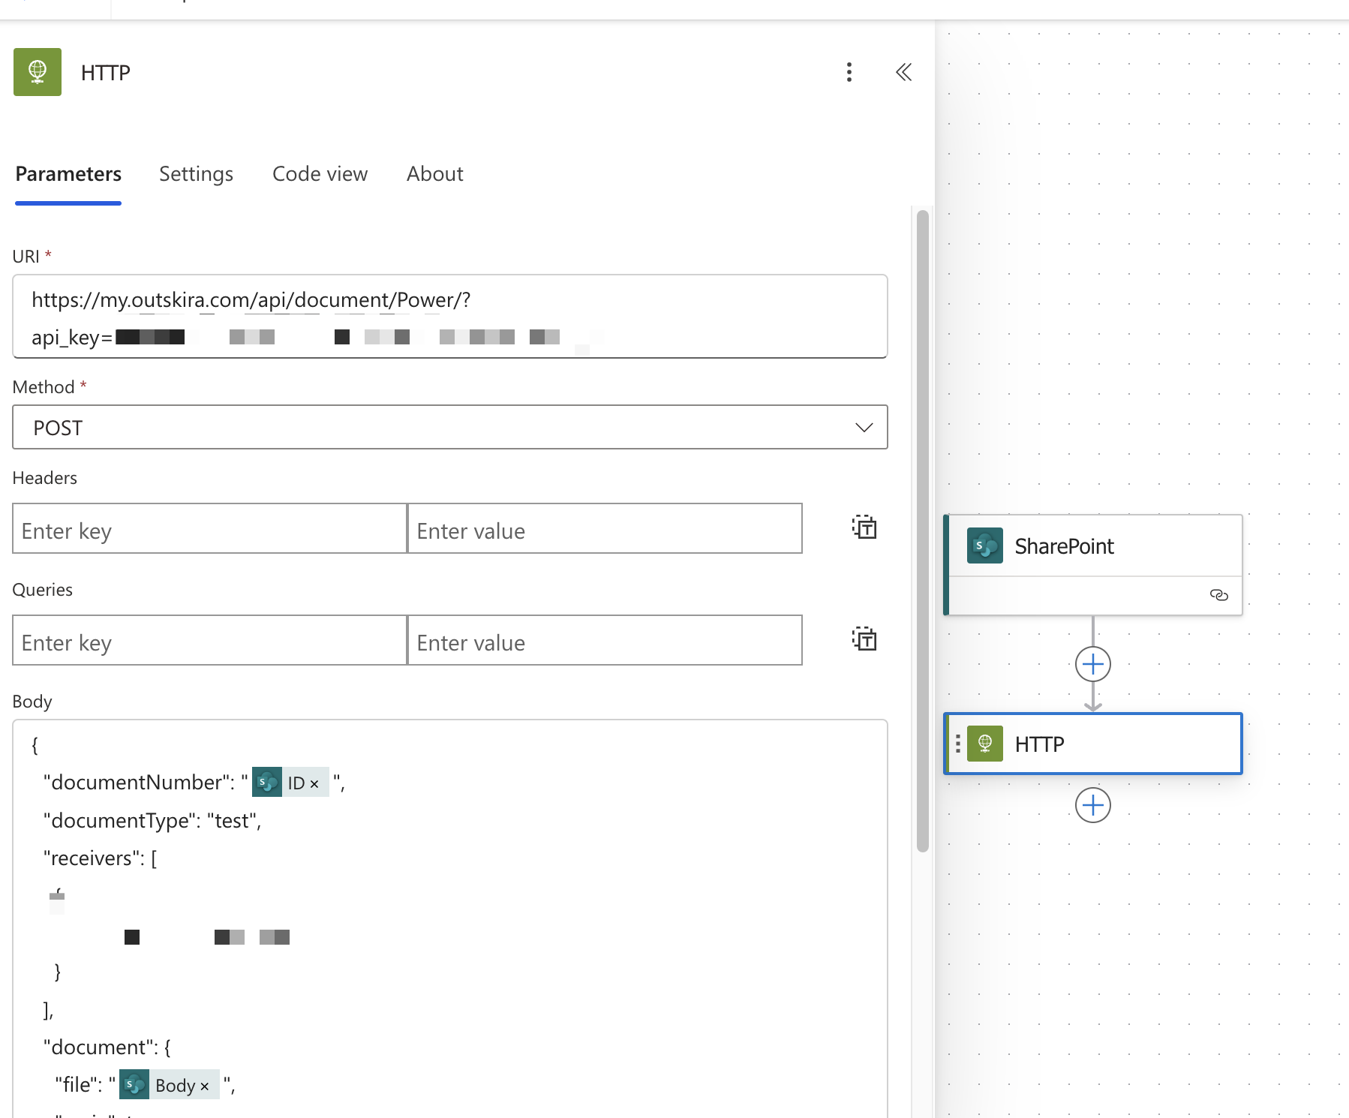
Task: Open the HTTP action three-dot menu
Action: pyautogui.click(x=849, y=72)
